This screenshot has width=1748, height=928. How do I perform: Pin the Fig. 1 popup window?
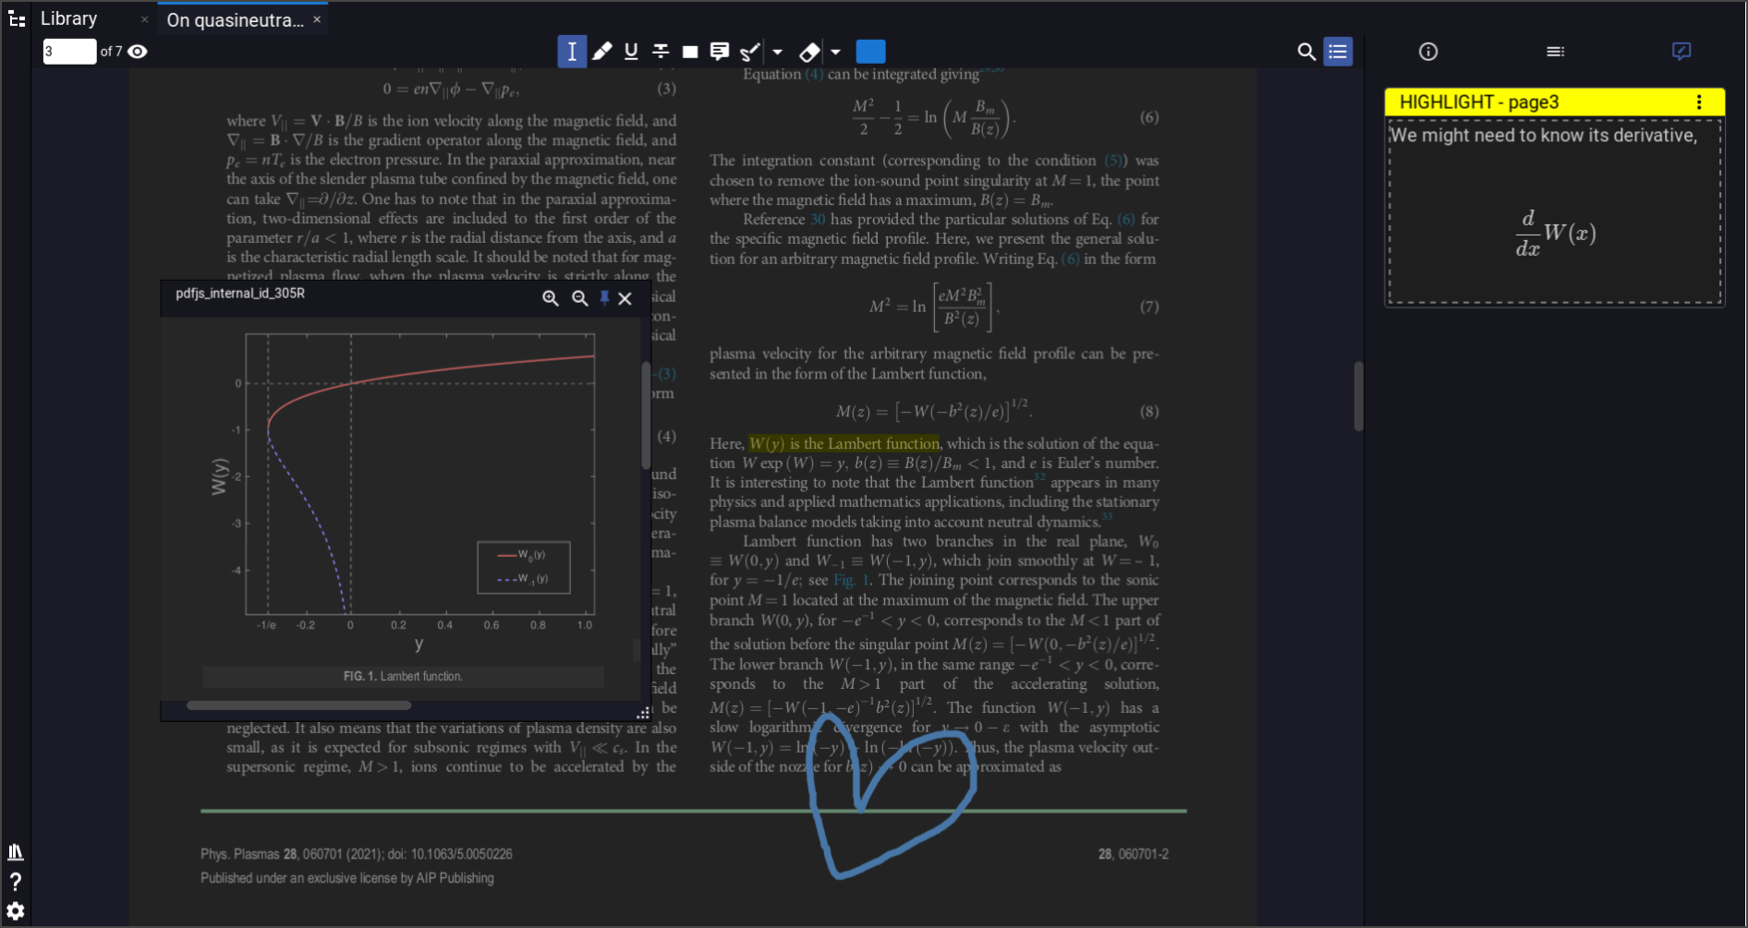tap(605, 298)
